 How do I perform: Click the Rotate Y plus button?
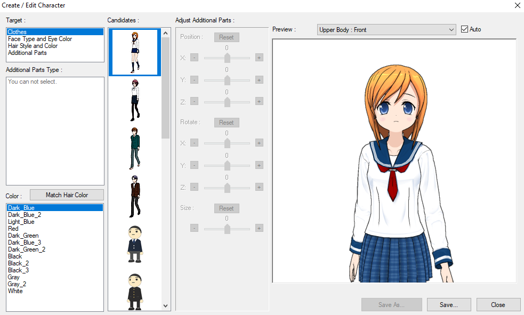259,165
